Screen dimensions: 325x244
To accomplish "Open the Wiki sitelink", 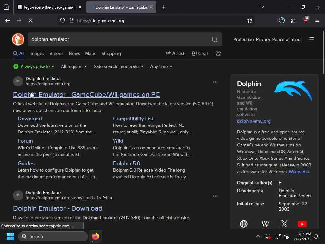I will point(118,141).
